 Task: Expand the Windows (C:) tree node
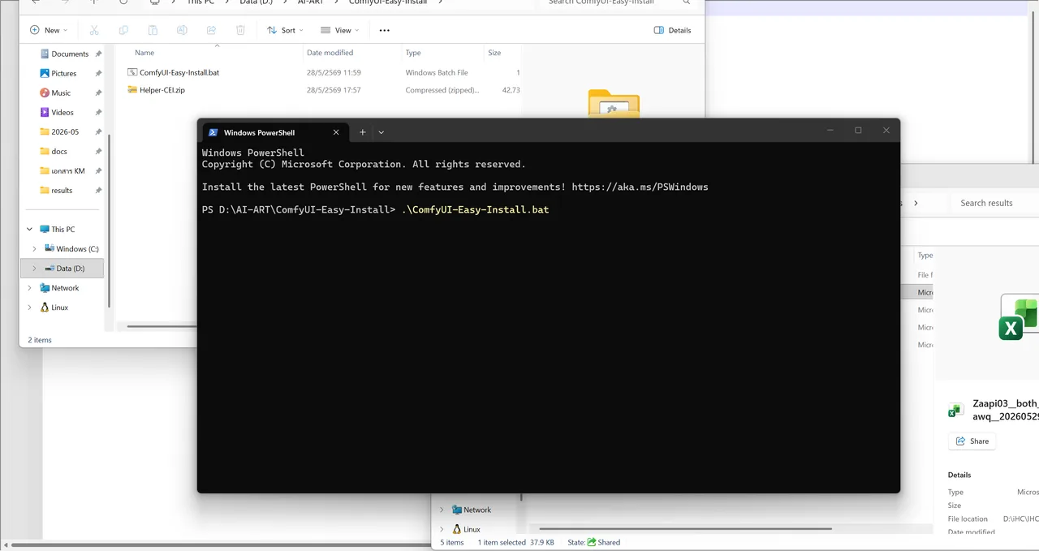point(34,249)
